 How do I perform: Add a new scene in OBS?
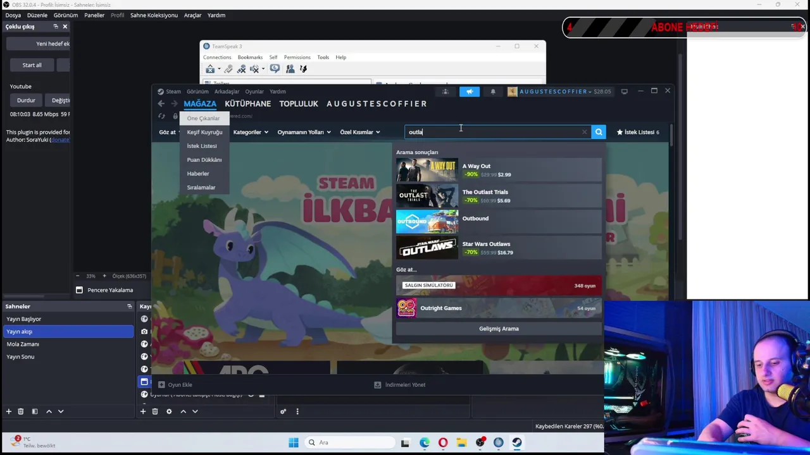[9, 411]
